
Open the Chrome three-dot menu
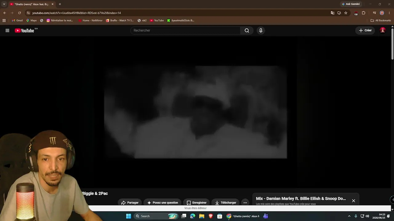pyautogui.click(x=389, y=13)
